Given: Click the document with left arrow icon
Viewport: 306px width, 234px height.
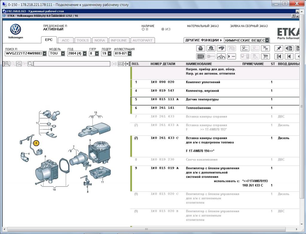Looking at the screenshot, I should [x=289, y=48].
